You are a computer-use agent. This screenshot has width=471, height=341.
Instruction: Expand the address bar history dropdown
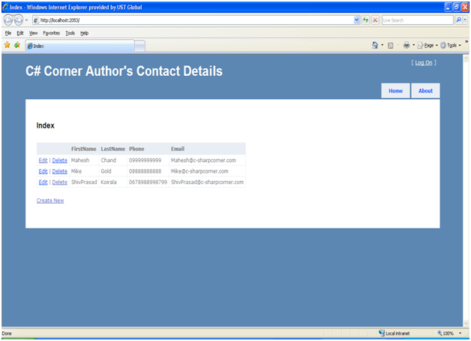point(356,20)
